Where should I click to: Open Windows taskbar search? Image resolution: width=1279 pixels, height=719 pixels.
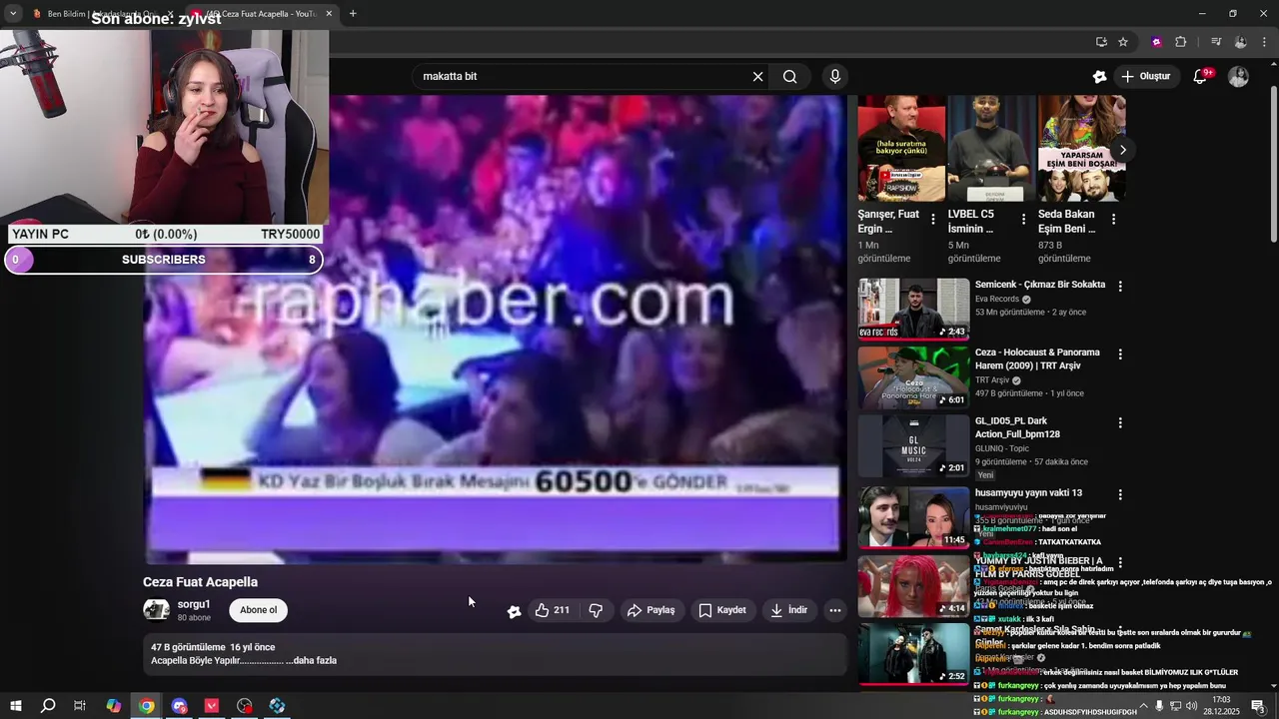pyautogui.click(x=48, y=706)
